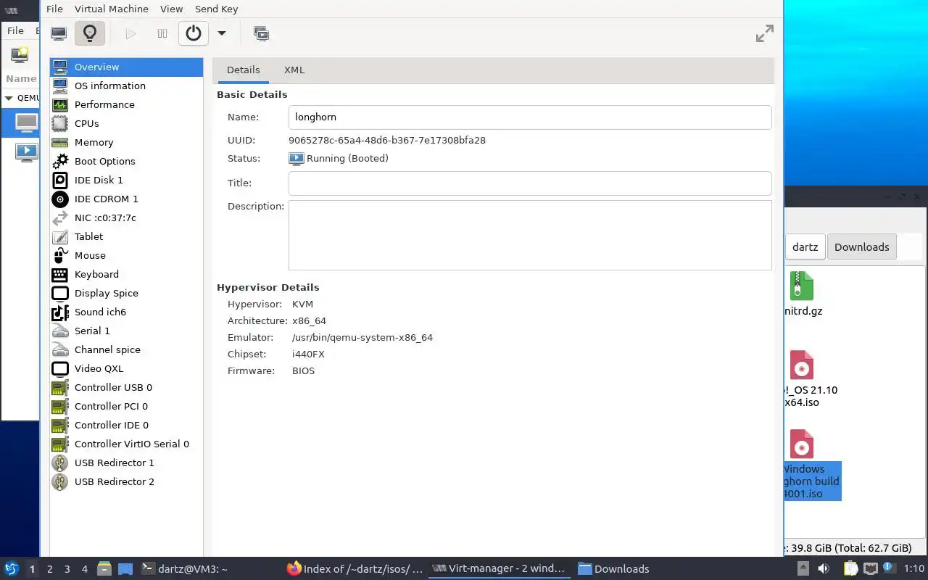This screenshot has width=928, height=580.
Task: Select NIC :c0:37:7c entry
Action: coord(126,217)
